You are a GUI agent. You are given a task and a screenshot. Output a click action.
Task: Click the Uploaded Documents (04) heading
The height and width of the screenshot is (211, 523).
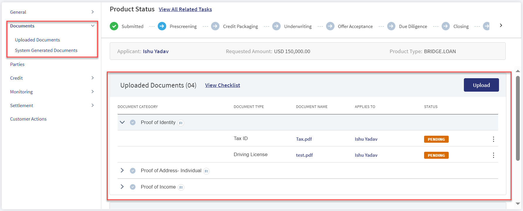click(x=158, y=85)
